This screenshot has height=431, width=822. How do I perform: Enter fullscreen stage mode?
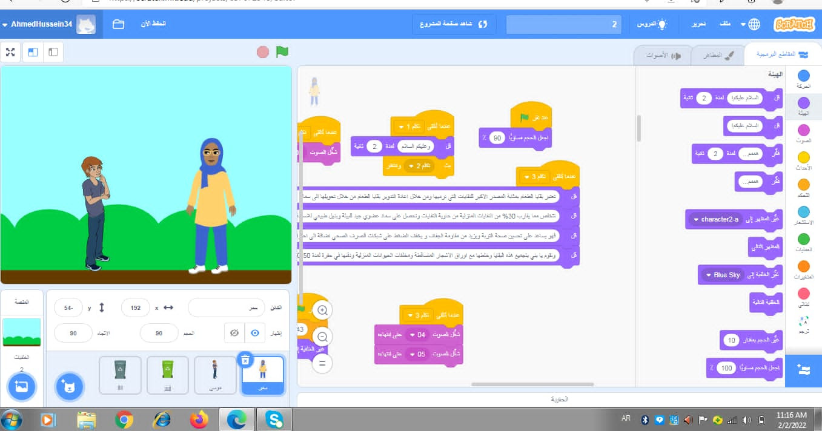pyautogui.click(x=10, y=53)
